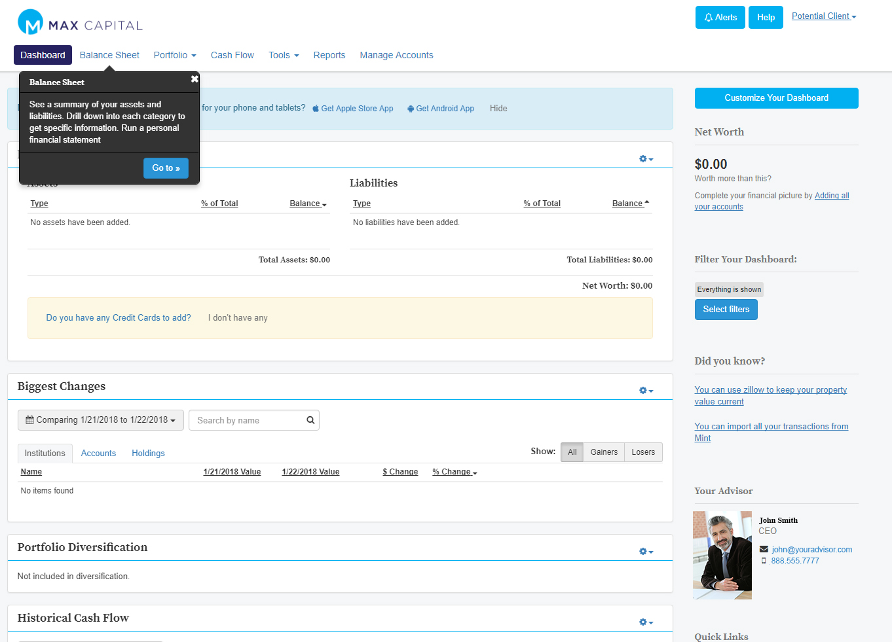Open Biggest Changes gear settings
The width and height of the screenshot is (892, 642).
[646, 391]
